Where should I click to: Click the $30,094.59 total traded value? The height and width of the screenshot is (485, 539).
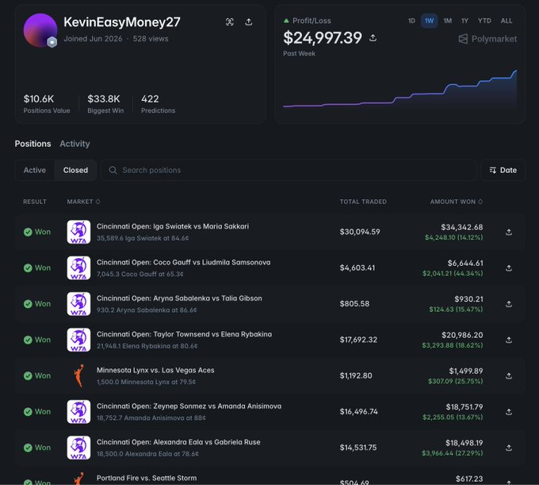360,232
